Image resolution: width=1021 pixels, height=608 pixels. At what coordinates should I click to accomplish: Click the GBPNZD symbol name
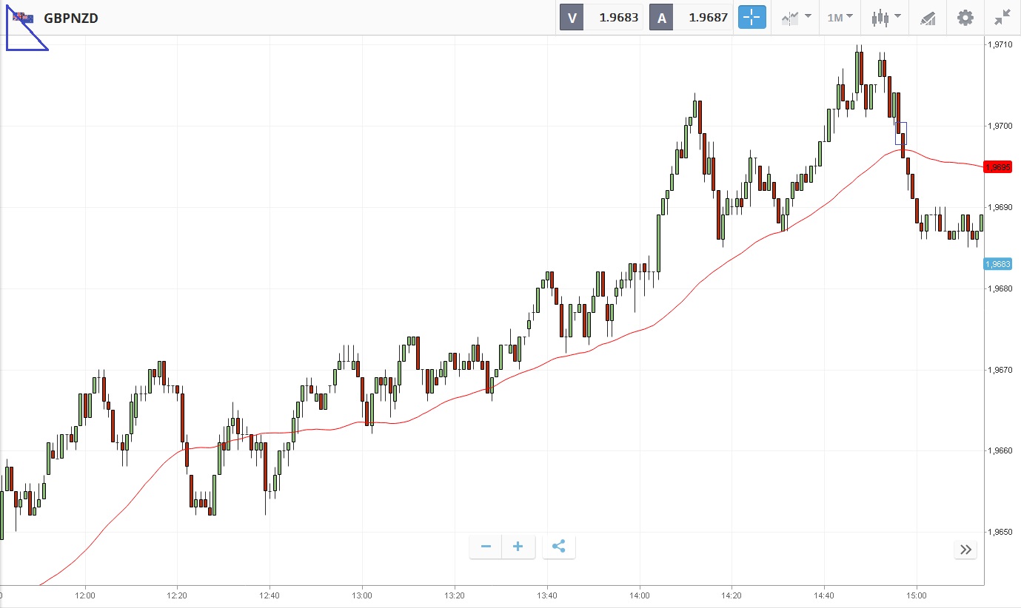[71, 18]
